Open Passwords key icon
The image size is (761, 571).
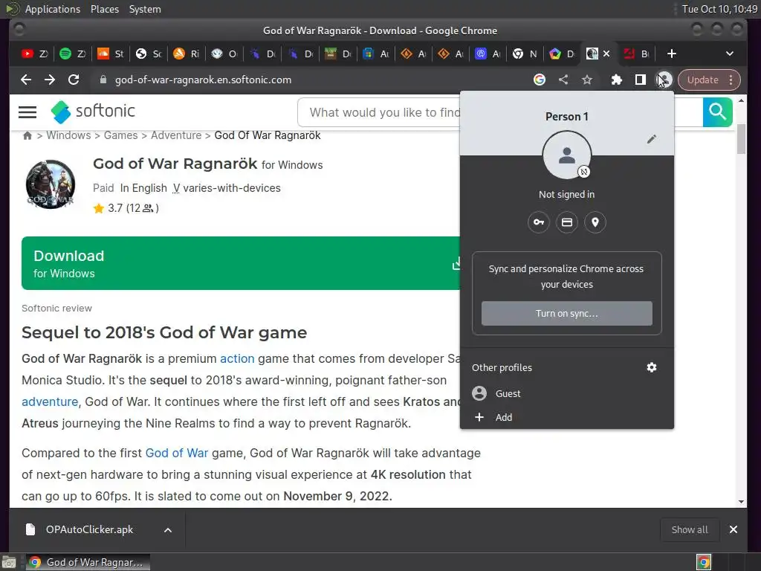(x=539, y=222)
